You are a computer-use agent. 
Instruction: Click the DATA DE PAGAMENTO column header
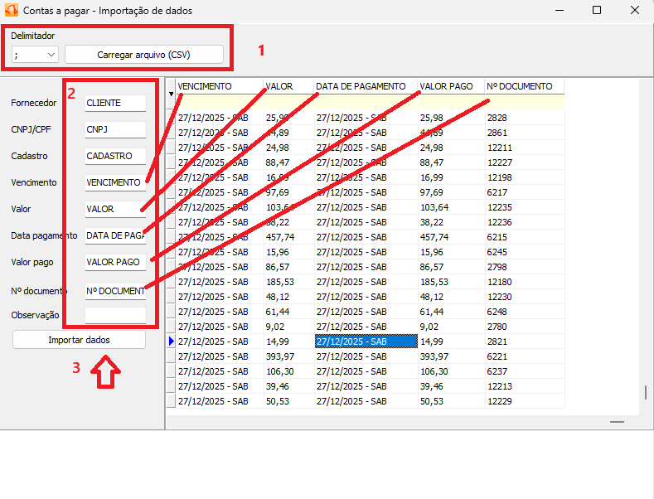pos(365,86)
